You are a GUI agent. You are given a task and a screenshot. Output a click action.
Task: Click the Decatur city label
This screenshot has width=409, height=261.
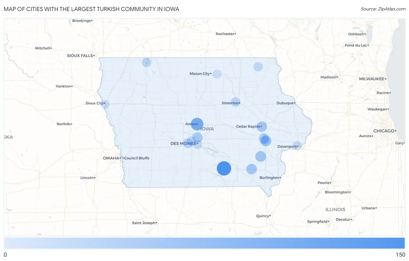(343, 219)
